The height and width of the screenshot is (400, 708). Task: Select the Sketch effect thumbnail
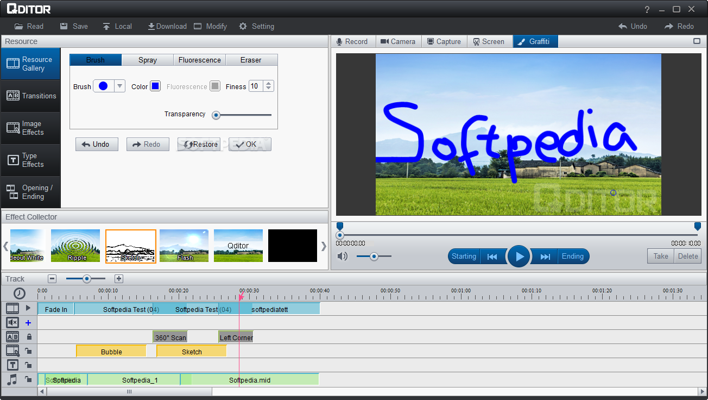point(131,246)
